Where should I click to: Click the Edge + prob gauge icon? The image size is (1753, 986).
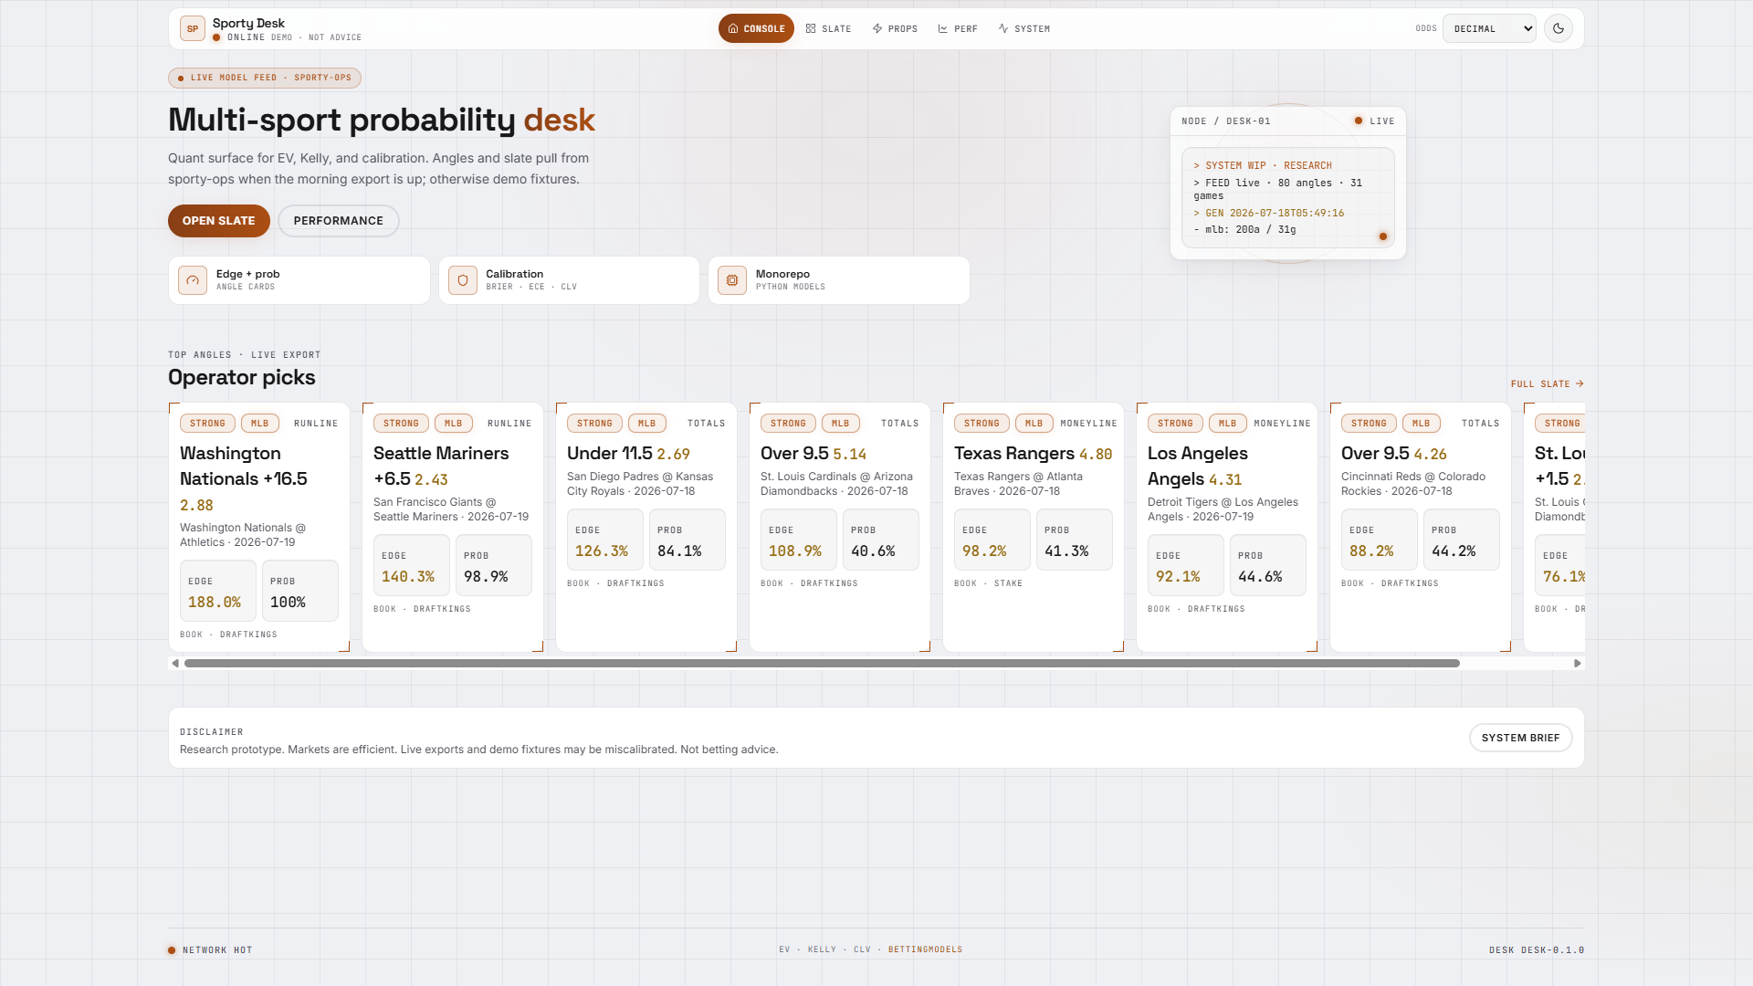[x=193, y=280]
